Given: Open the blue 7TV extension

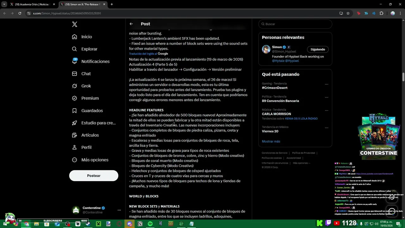Looking at the screenshot, I should (x=366, y=13).
